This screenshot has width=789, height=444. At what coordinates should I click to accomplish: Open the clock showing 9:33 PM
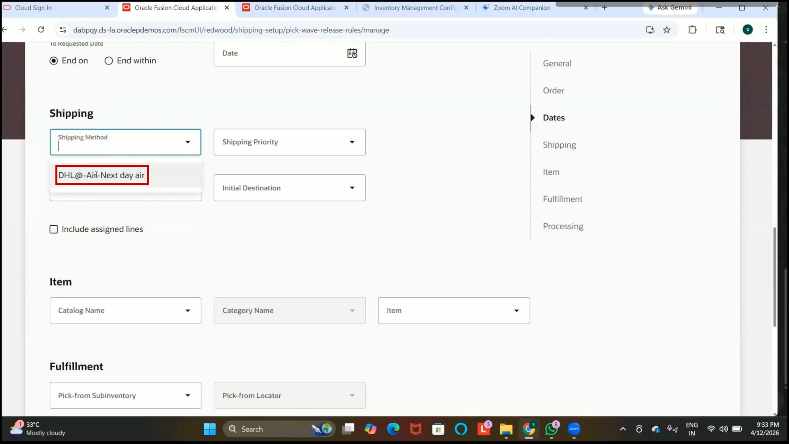[764, 429]
